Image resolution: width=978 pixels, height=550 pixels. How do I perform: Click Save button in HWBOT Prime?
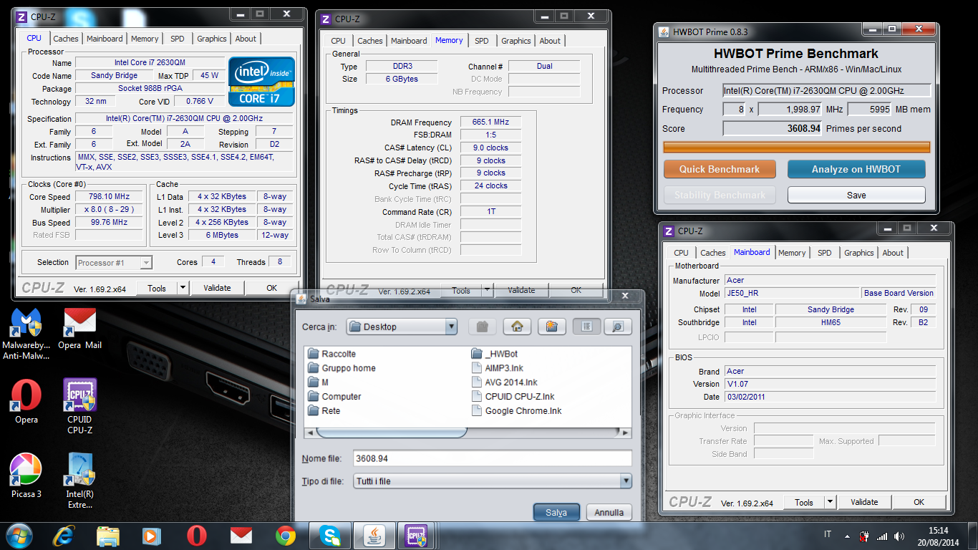point(856,195)
